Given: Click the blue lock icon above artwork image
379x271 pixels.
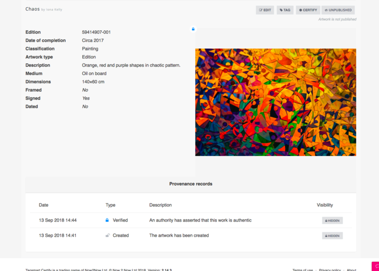Looking at the screenshot, I should [193, 29].
